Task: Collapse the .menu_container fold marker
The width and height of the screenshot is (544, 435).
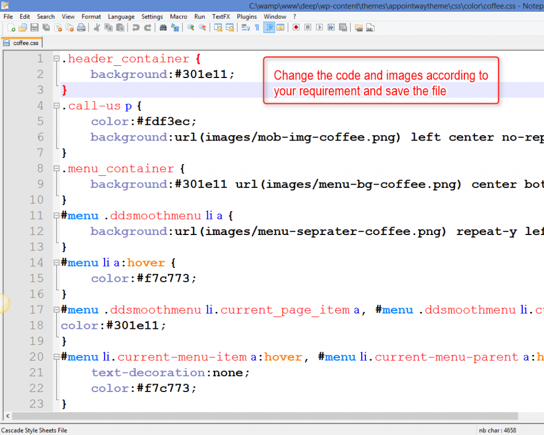Action: (x=56, y=169)
